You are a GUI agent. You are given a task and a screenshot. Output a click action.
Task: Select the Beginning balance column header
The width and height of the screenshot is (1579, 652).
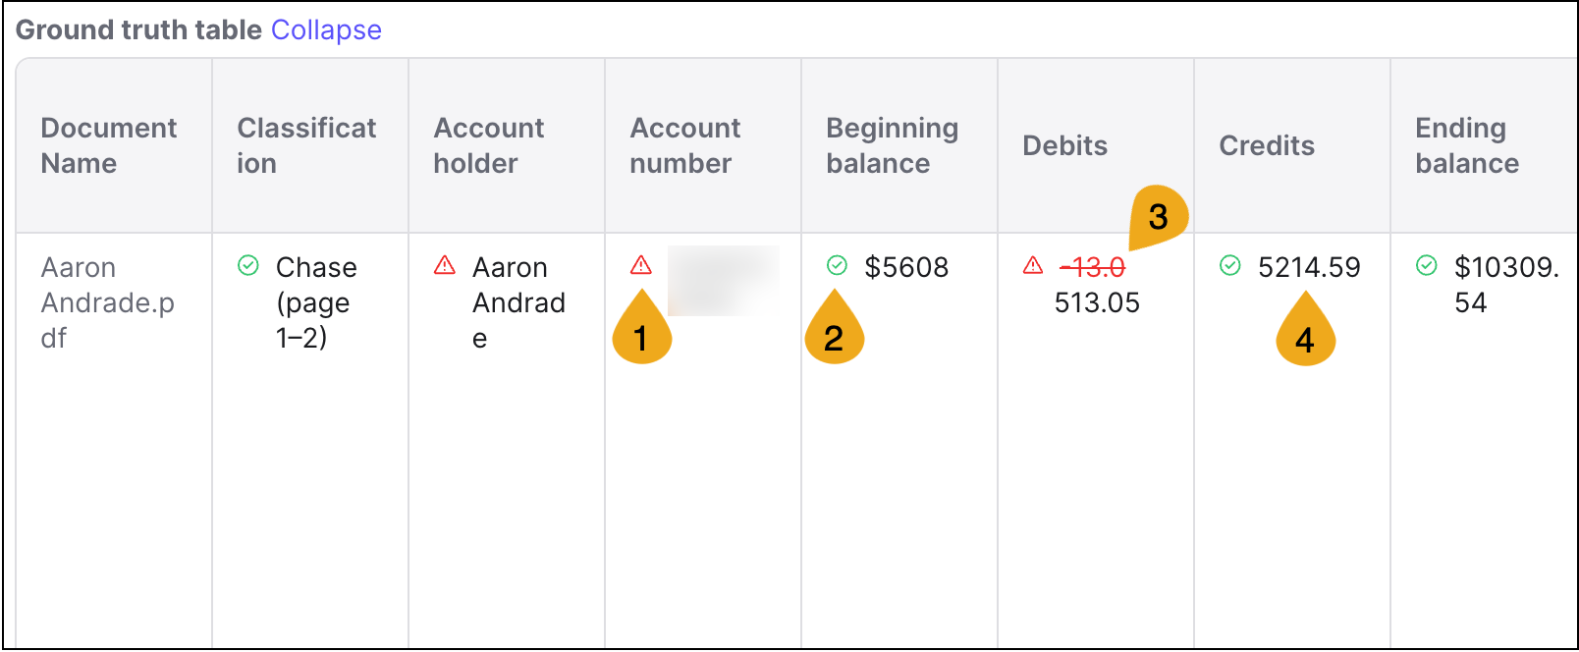[x=892, y=145]
